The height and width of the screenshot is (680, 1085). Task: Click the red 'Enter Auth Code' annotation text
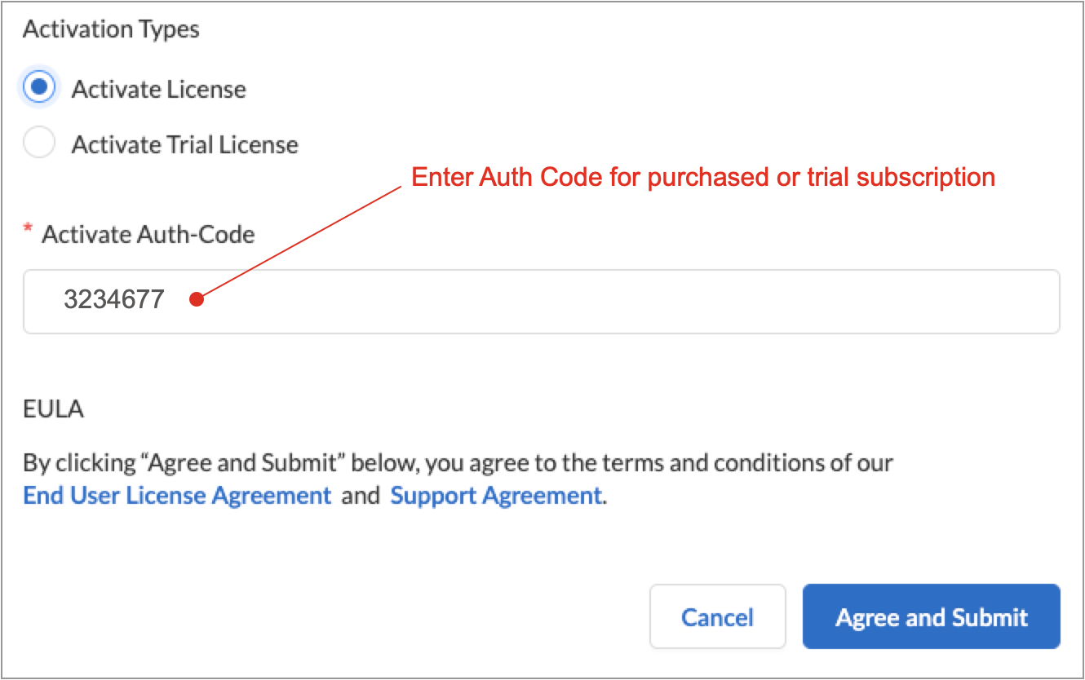tap(702, 177)
